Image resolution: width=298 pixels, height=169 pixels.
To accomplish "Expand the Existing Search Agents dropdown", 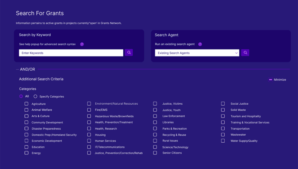I will coord(197,53).
